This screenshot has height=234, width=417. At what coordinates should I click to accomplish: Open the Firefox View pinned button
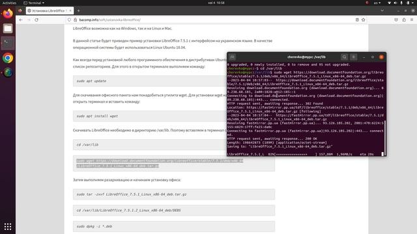pos(20,10)
